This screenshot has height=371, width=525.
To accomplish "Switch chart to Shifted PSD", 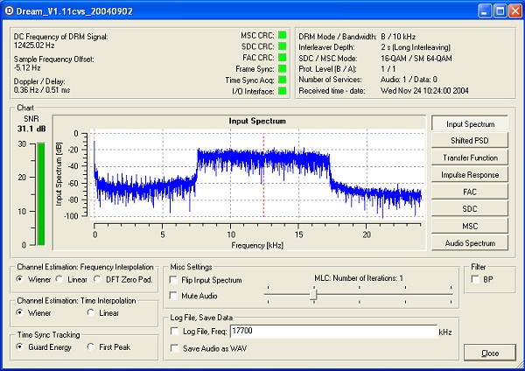I will (x=470, y=141).
